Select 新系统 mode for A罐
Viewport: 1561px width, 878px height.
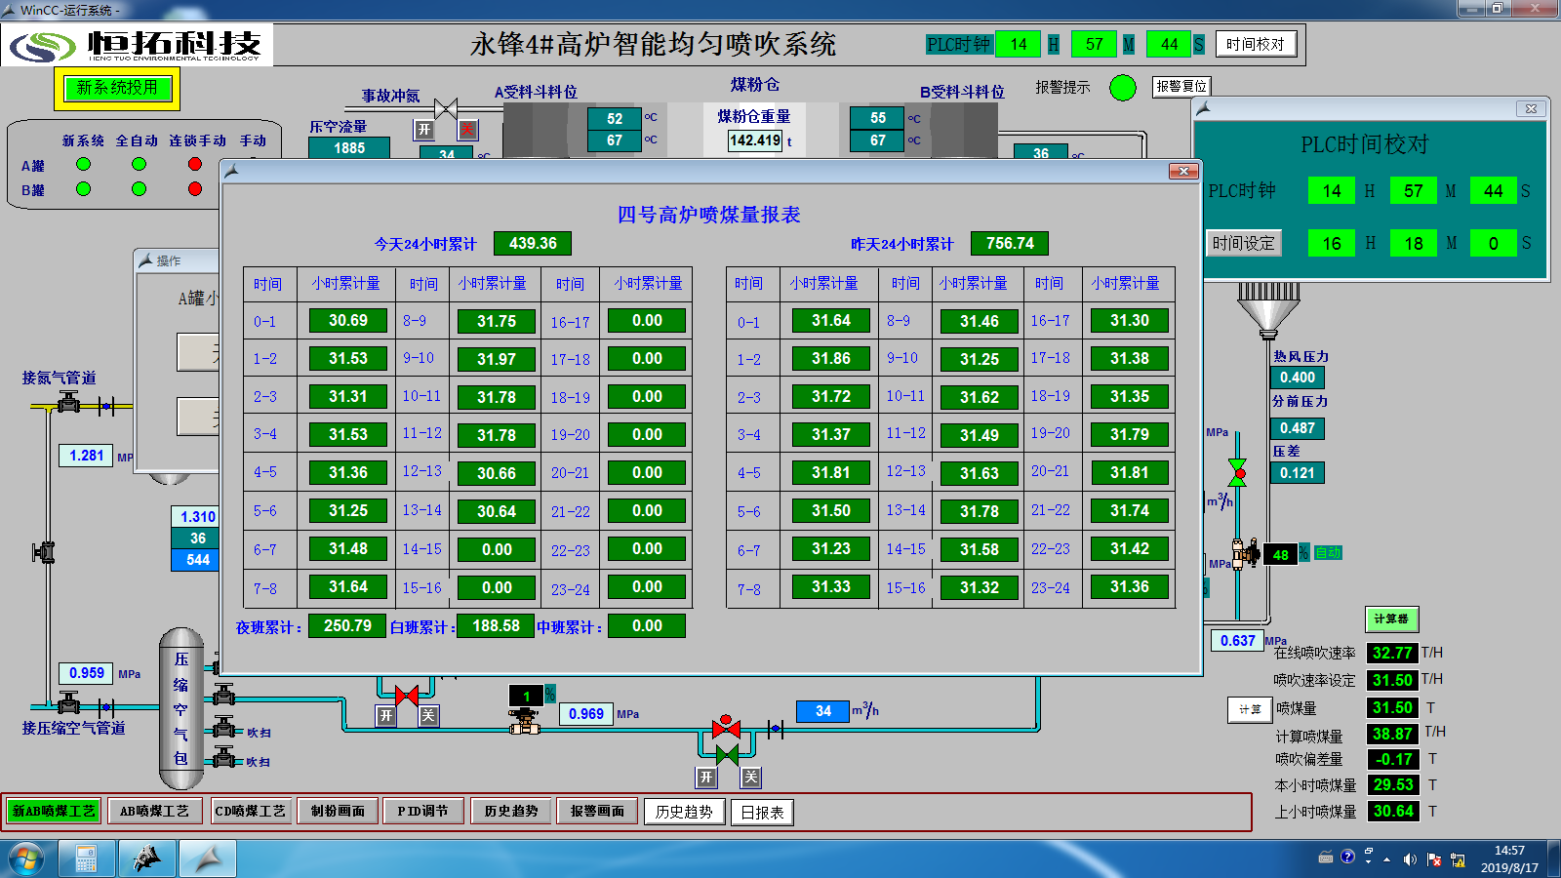[x=83, y=164]
